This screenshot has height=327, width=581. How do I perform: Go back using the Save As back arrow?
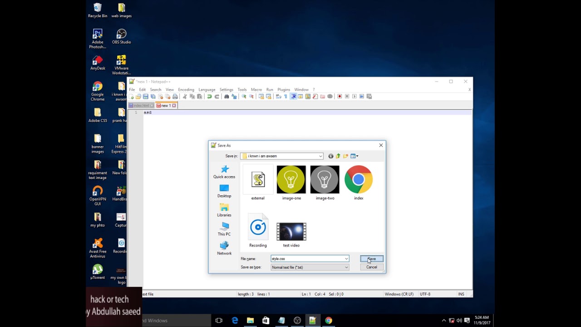click(x=330, y=156)
